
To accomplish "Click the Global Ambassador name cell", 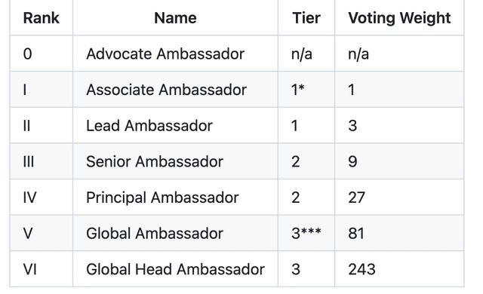I will tap(175, 233).
